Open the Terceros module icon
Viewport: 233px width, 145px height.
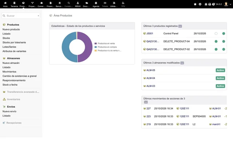click(15, 3)
